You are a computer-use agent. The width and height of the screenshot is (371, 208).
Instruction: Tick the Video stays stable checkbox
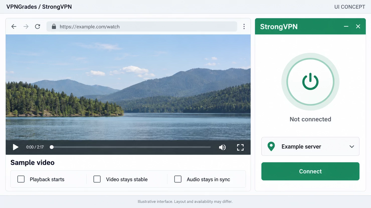tap(97, 179)
